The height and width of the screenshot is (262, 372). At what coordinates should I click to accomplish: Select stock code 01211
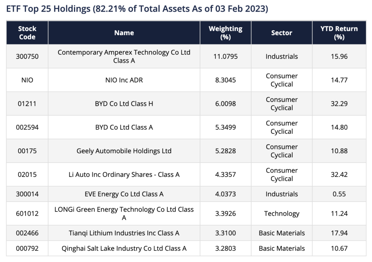27,104
